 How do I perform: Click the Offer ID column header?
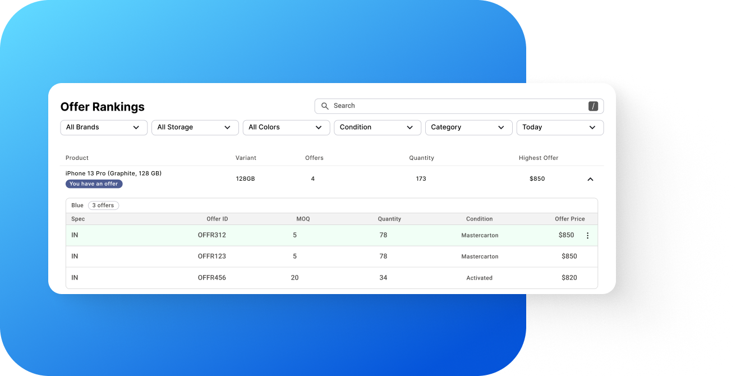coord(217,219)
